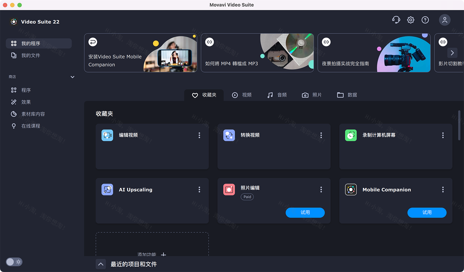Show next banner with right arrow

[x=452, y=53]
